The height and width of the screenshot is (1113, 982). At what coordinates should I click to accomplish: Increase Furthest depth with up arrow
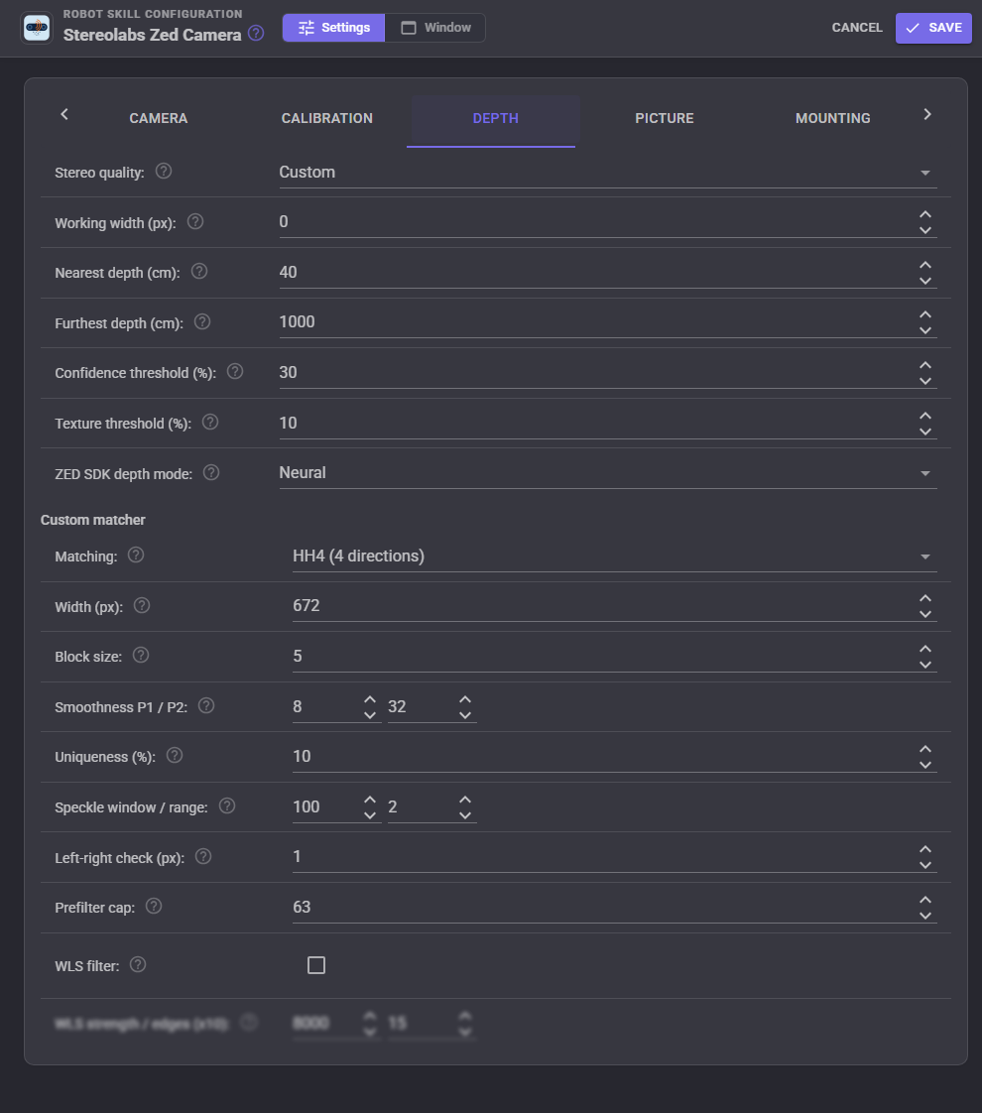(x=925, y=314)
